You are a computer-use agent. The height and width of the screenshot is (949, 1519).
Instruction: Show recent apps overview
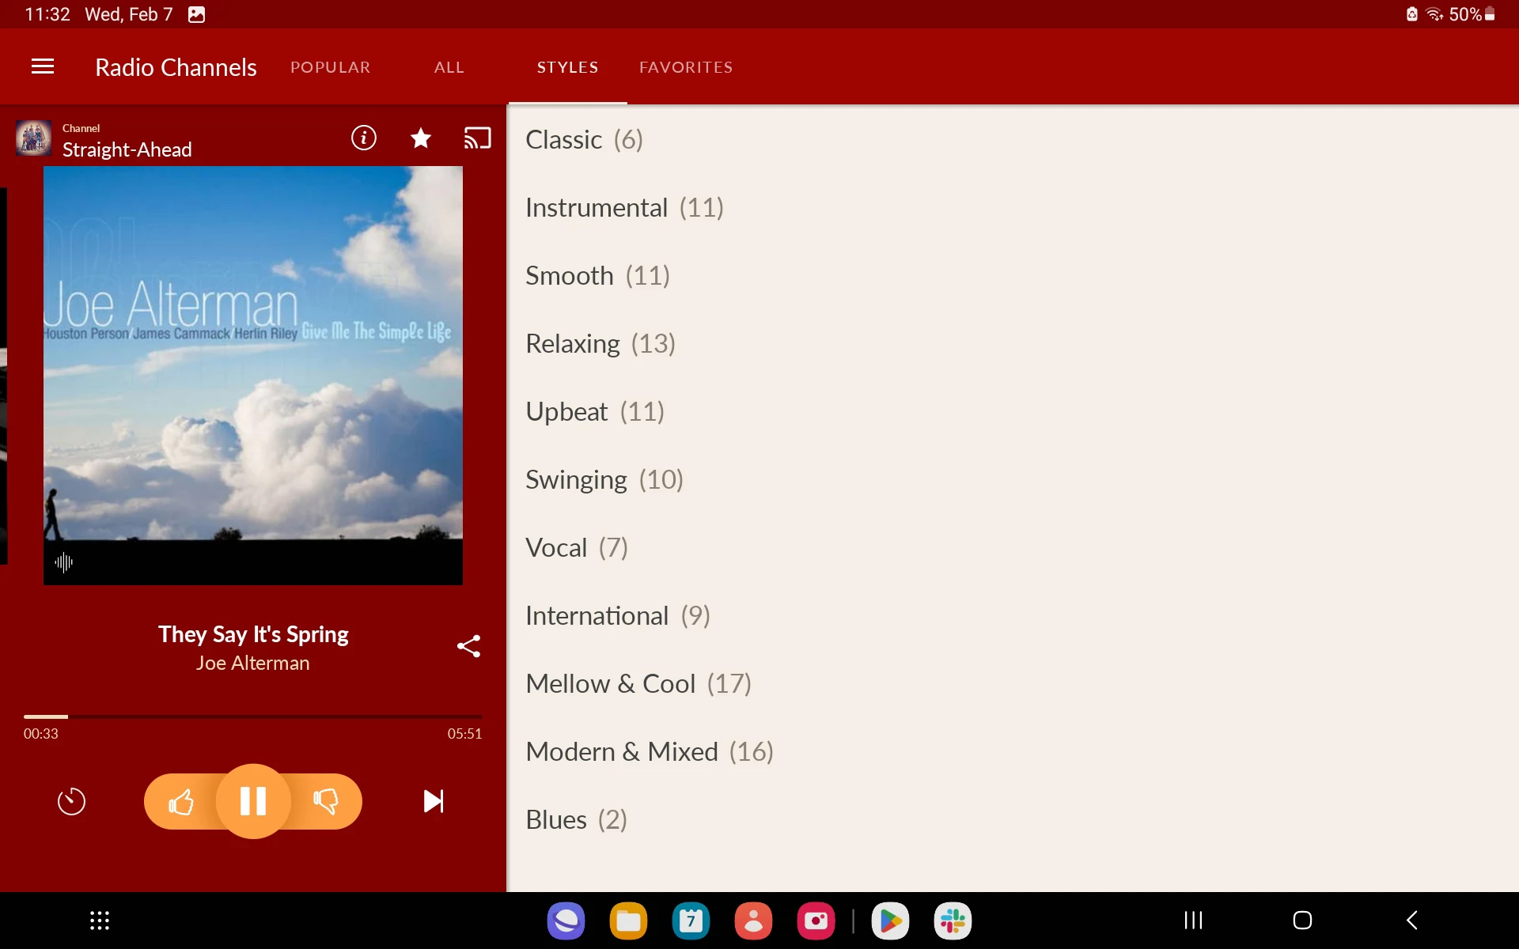click(1193, 921)
